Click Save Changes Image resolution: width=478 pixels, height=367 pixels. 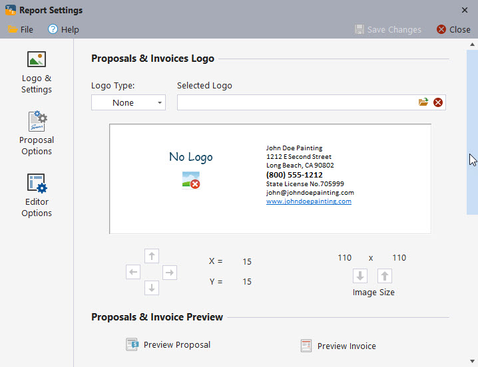[x=387, y=29]
